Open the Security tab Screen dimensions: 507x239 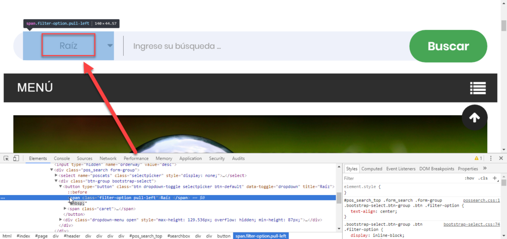pyautogui.click(x=216, y=159)
